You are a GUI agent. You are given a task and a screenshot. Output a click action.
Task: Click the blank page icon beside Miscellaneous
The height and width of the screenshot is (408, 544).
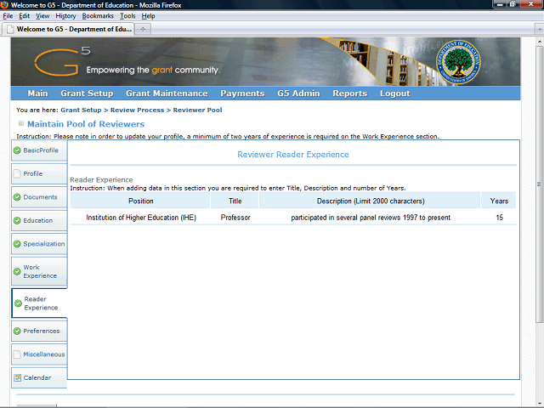coord(17,354)
